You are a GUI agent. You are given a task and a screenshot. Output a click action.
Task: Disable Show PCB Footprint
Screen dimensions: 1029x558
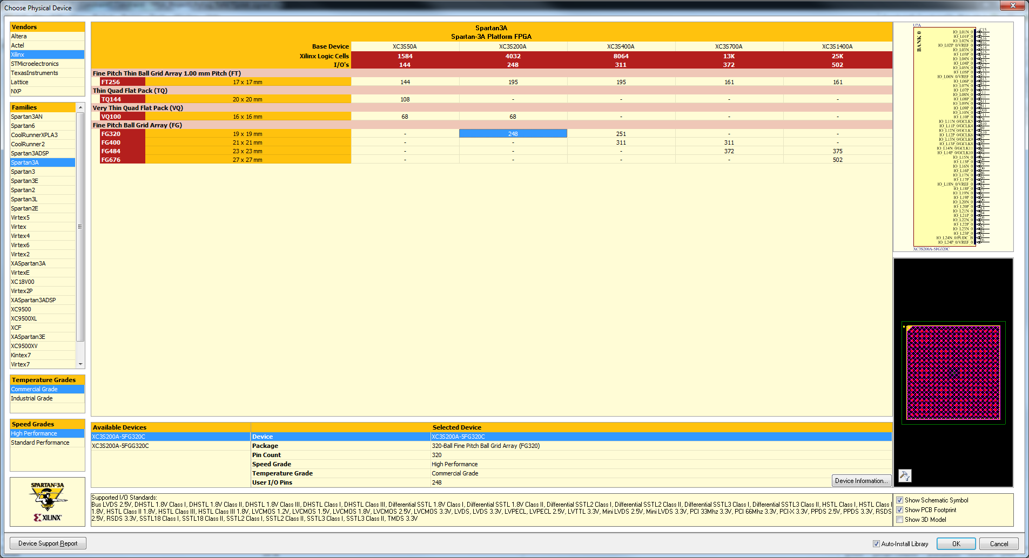(x=899, y=509)
